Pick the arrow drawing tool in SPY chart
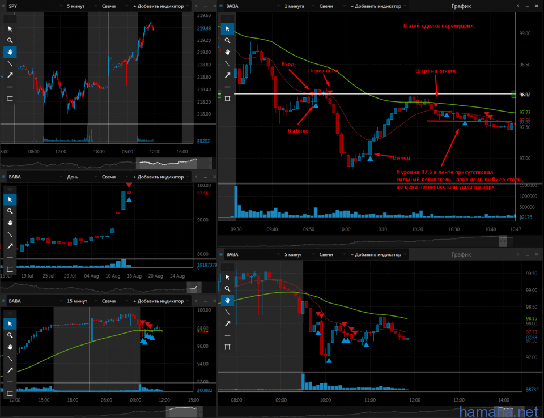 10,75
